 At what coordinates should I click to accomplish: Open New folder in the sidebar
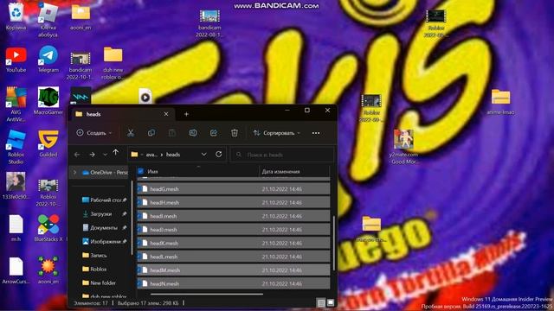coord(99,282)
